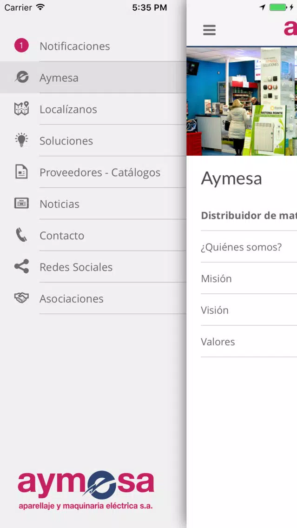
Task: Tap the 'Distribuidor de mat' bold text
Action: tap(249, 216)
